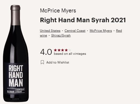Click the 'based on all vintages' text
The height and width of the screenshot is (104, 140).
pyautogui.click(x=70, y=54)
